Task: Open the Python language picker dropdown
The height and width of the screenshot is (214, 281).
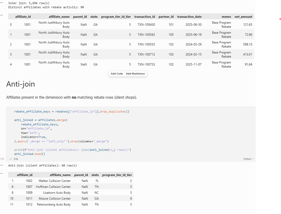Action: (x=249, y=159)
